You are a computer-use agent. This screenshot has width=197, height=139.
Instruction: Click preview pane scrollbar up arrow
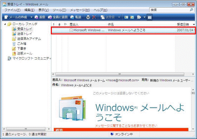pyautogui.click(x=193, y=90)
